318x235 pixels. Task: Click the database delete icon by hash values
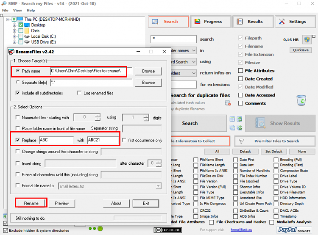(x=228, y=103)
